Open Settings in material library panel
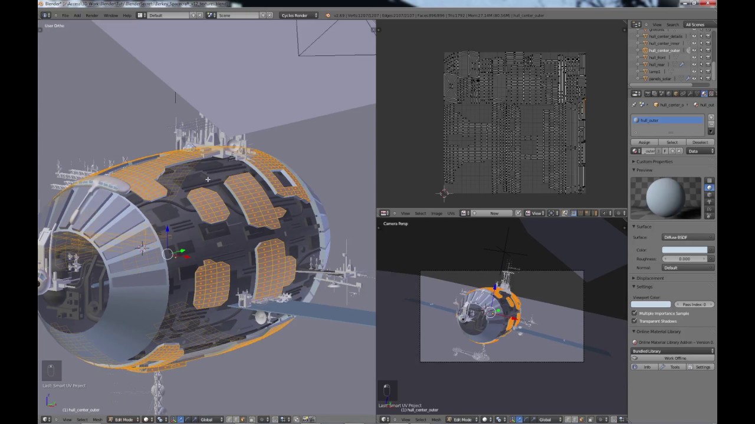The width and height of the screenshot is (755, 424). 700,367
